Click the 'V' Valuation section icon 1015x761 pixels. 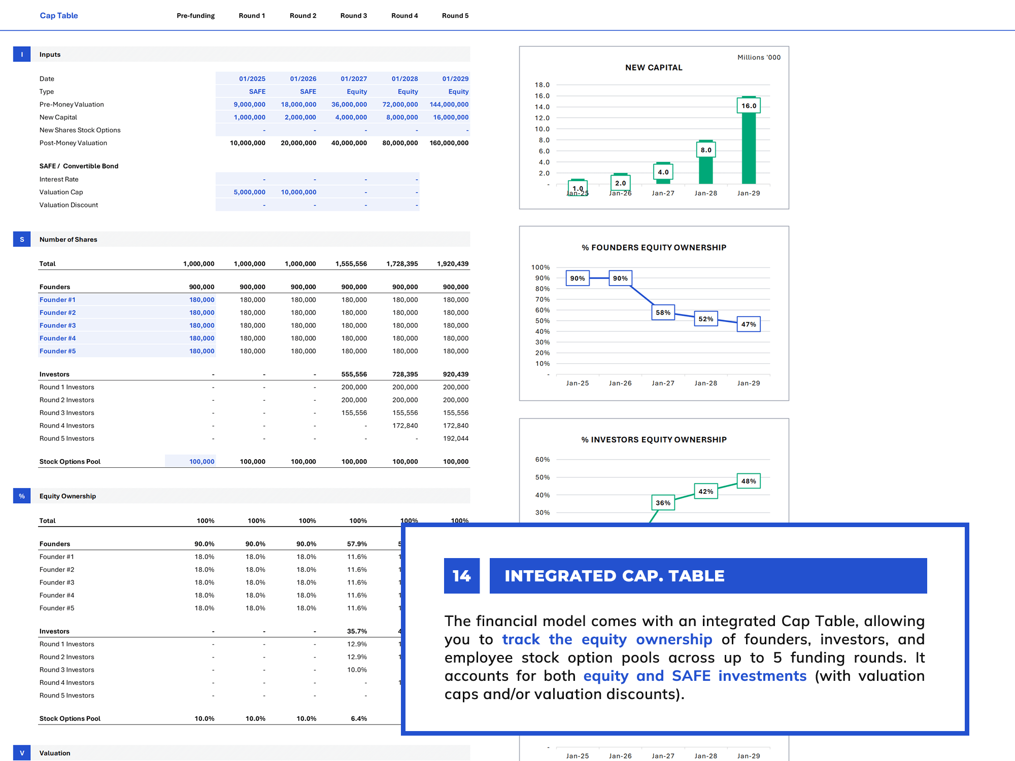[22, 753]
